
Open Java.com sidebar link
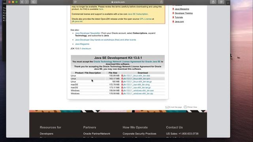[179, 22]
